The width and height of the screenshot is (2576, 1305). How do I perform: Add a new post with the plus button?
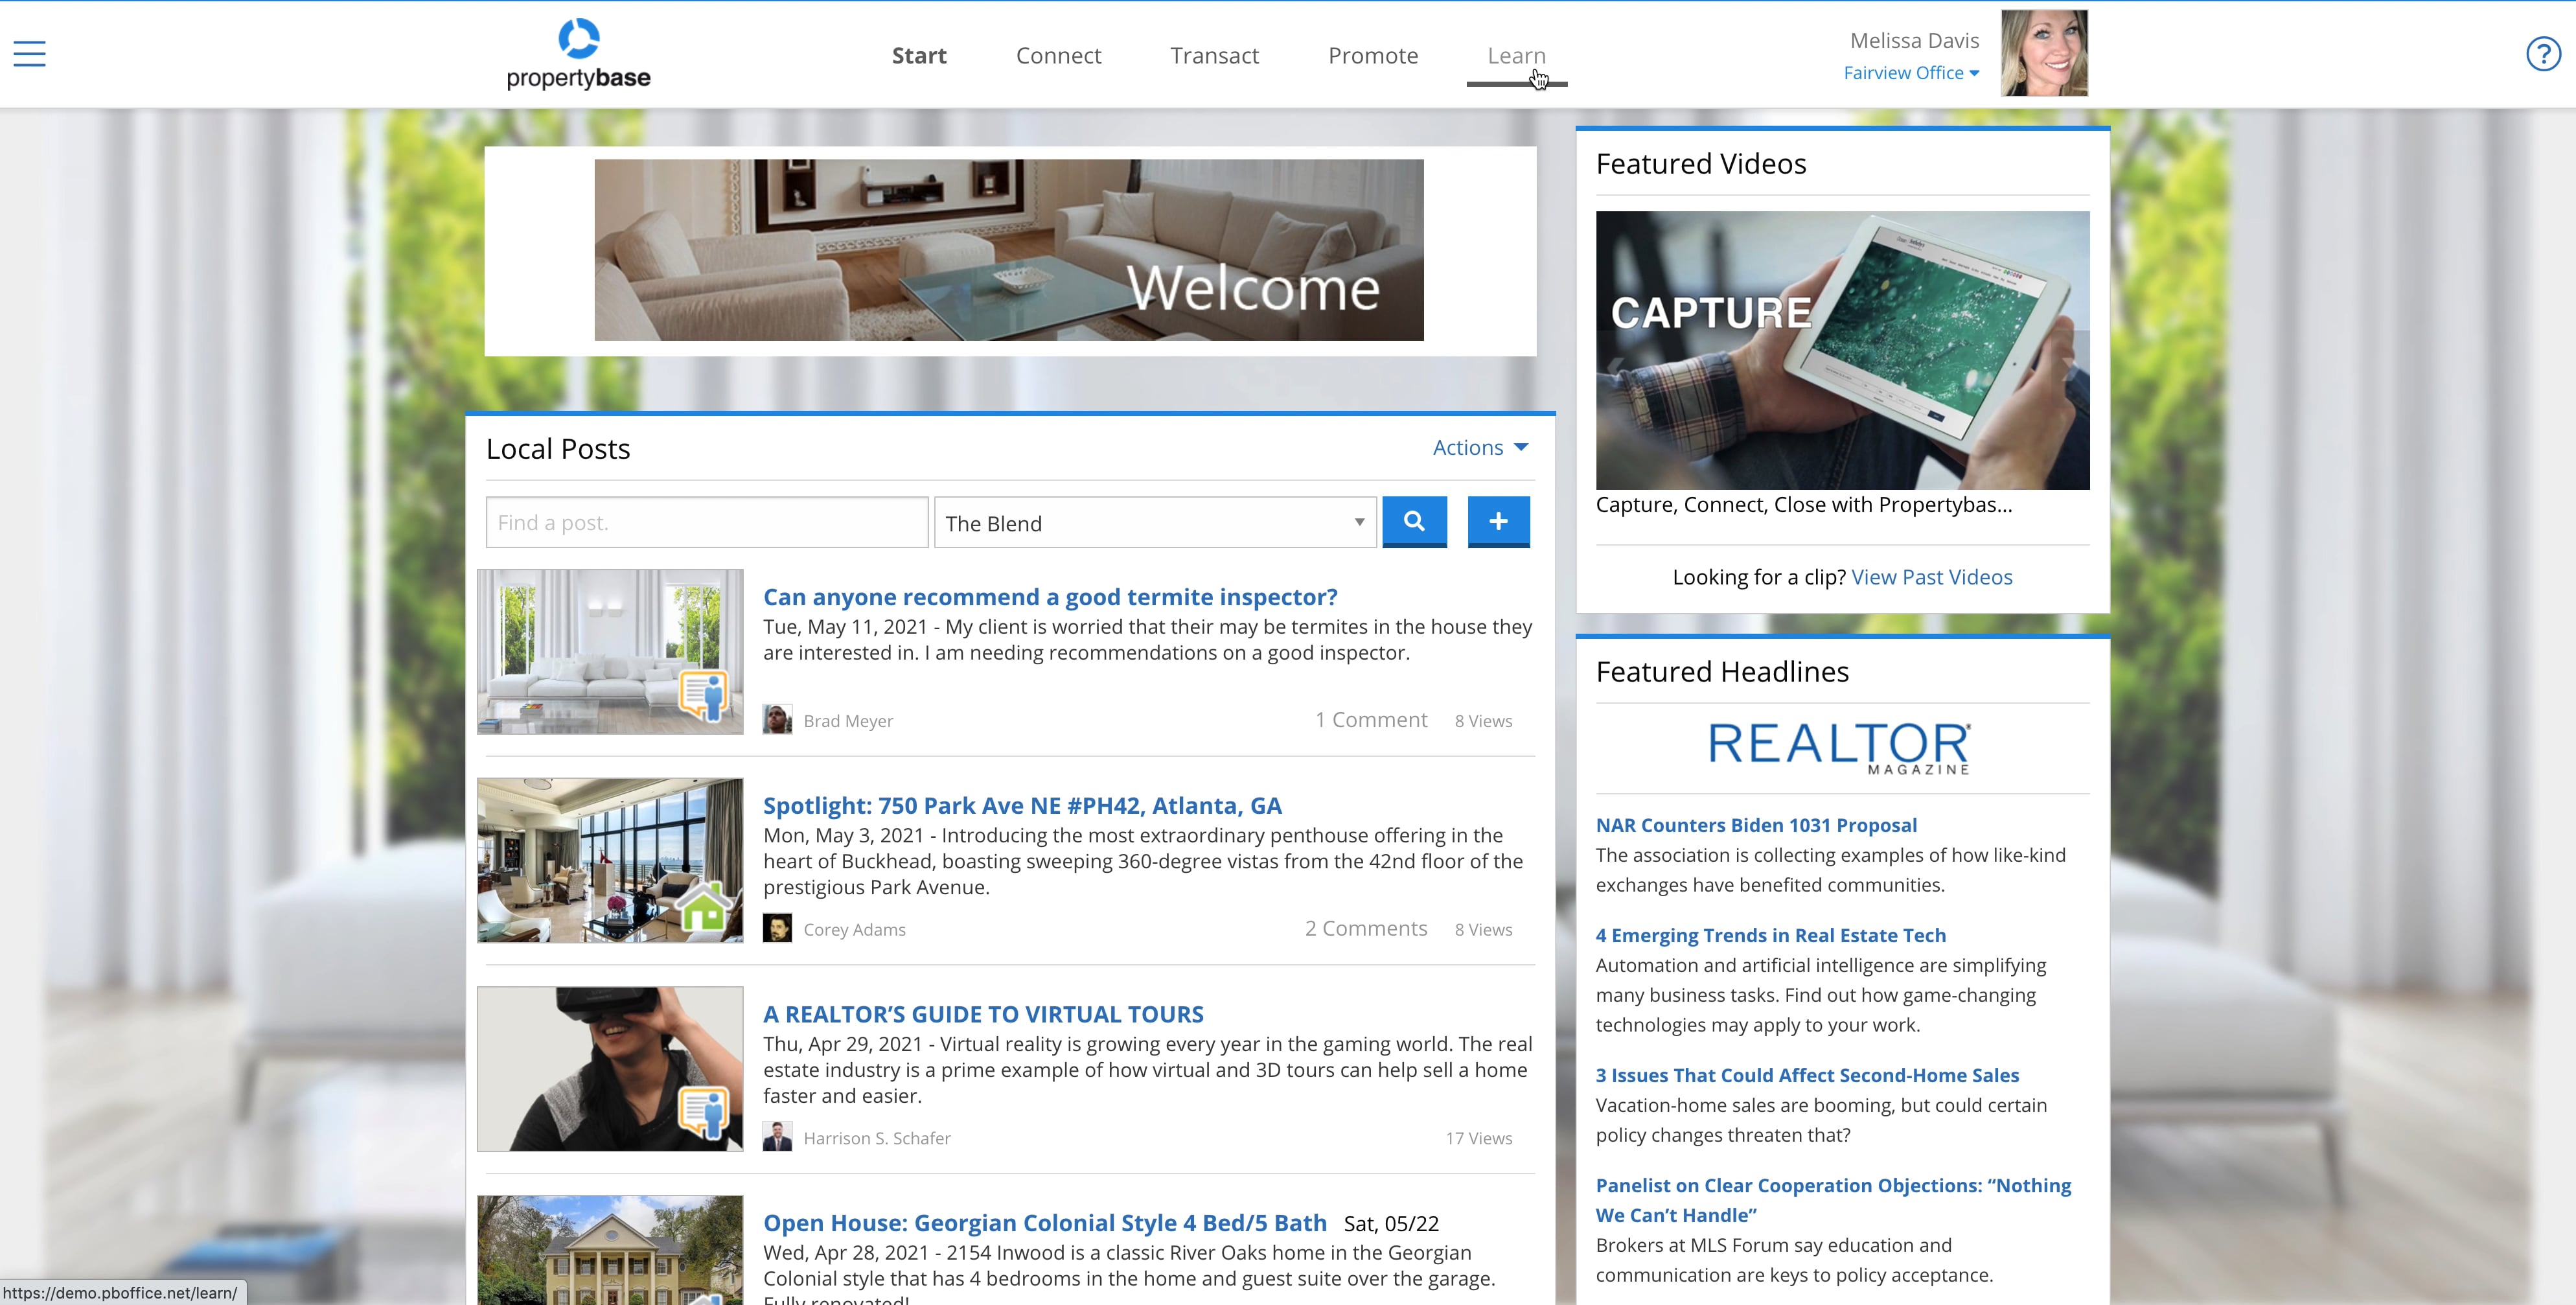tap(1498, 521)
